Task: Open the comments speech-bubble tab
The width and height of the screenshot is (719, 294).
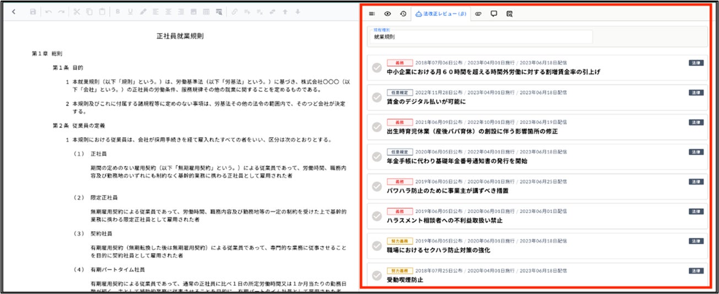Action: click(494, 14)
